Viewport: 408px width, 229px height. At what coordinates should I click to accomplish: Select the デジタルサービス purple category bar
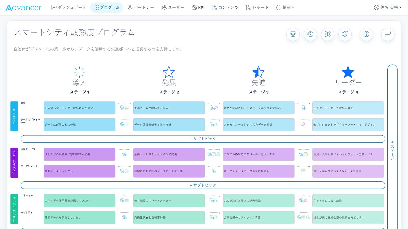[14, 163]
